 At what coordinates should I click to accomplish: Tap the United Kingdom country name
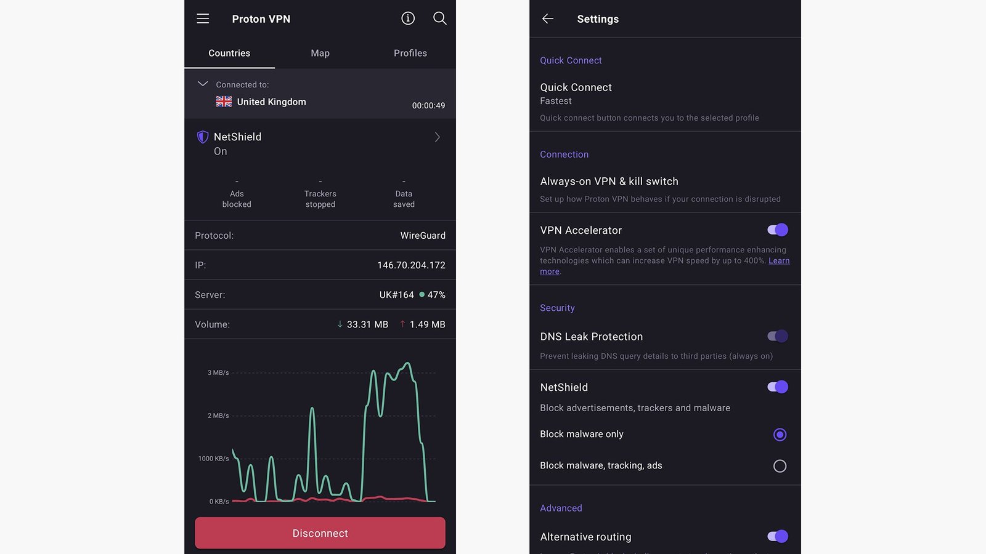271,102
